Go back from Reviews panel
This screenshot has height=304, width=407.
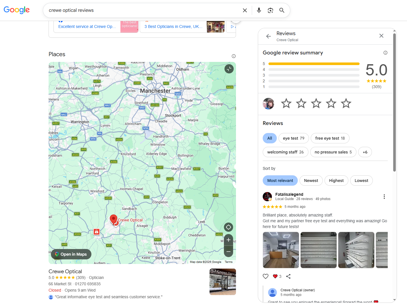click(x=268, y=36)
